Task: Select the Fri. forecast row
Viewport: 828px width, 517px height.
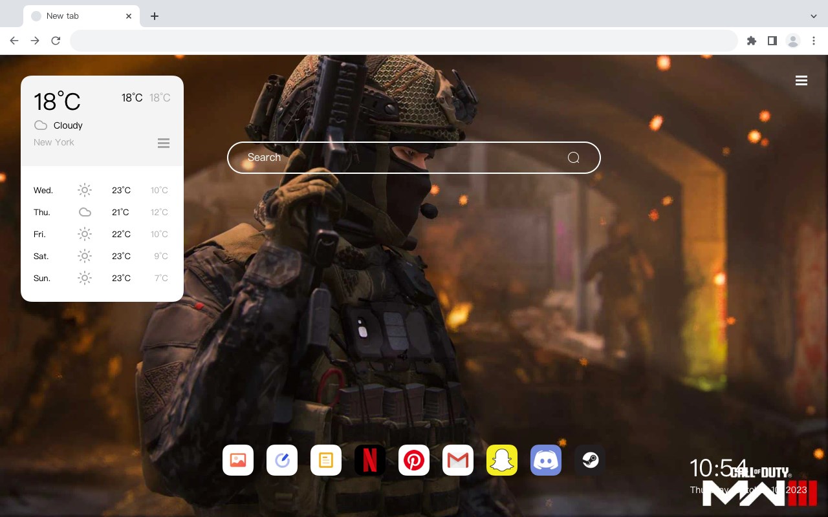Action: (102, 234)
